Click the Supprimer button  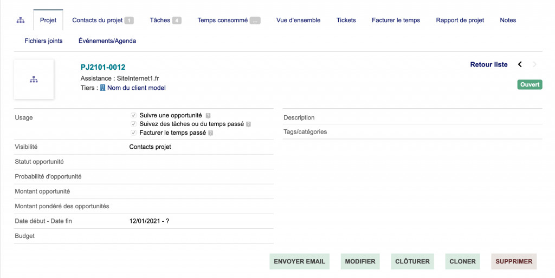(x=514, y=261)
